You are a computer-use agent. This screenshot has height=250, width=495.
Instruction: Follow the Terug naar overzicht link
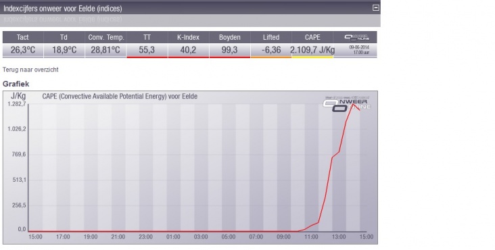(30, 70)
